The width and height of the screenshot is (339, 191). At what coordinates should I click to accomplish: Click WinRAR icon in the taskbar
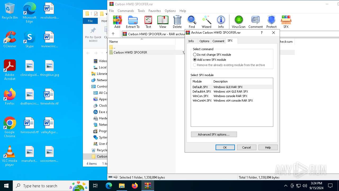(x=148, y=186)
